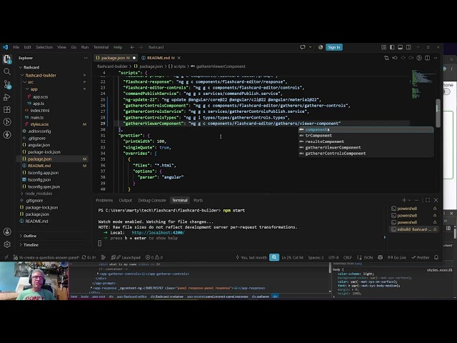The width and height of the screenshot is (457, 343).
Task: Open the Help menu
Action: click(118, 47)
